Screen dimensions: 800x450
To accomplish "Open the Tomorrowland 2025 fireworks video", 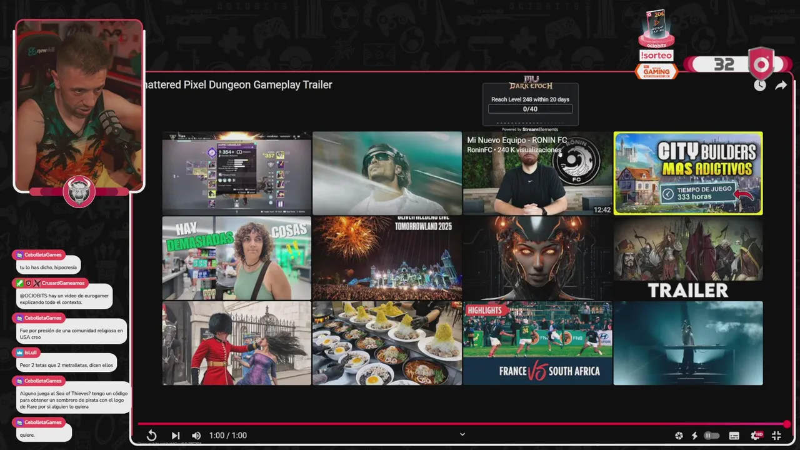I will coord(387,258).
